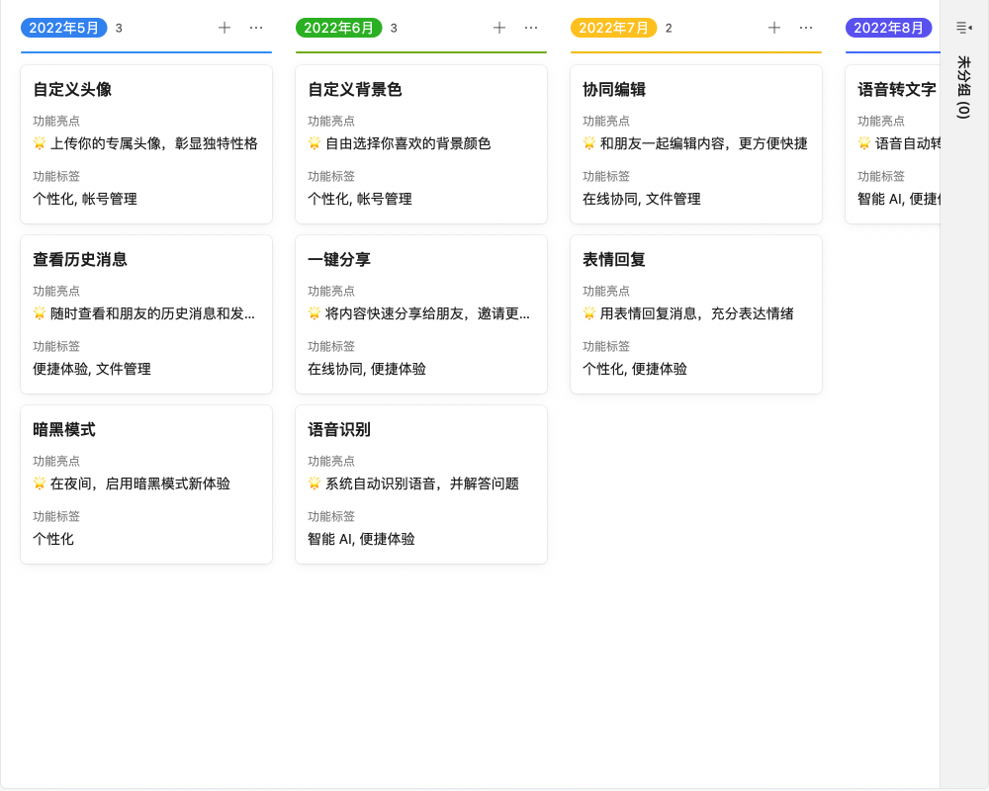The height and width of the screenshot is (791, 989).
Task: Open the 一键分享 card
Action: tap(421, 313)
